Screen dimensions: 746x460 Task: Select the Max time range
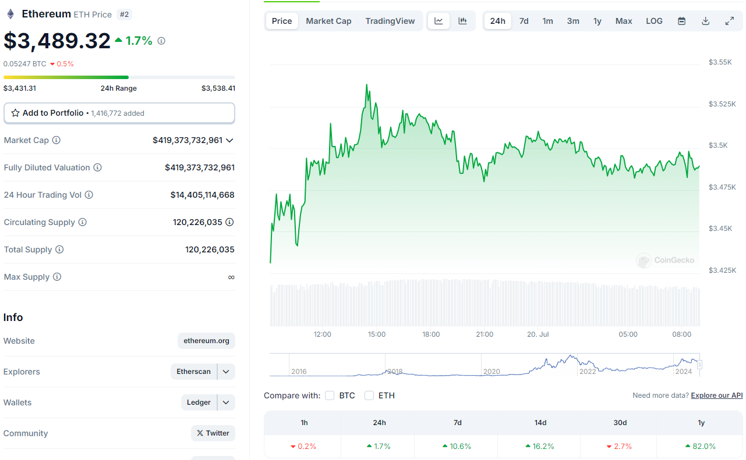tap(624, 21)
